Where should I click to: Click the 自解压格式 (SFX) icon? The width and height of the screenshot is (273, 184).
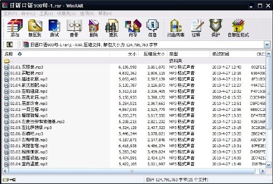click(238, 28)
